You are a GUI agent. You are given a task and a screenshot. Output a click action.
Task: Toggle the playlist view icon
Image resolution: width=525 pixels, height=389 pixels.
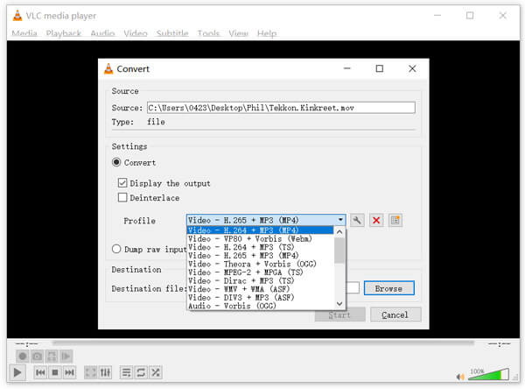(126, 372)
